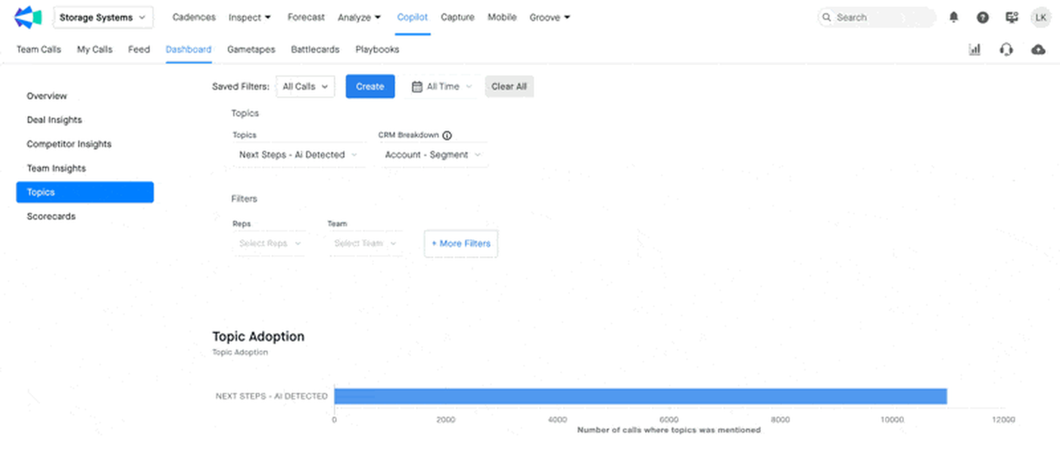The width and height of the screenshot is (1060, 463).
Task: Go to Forecast in top navigation
Action: [306, 17]
